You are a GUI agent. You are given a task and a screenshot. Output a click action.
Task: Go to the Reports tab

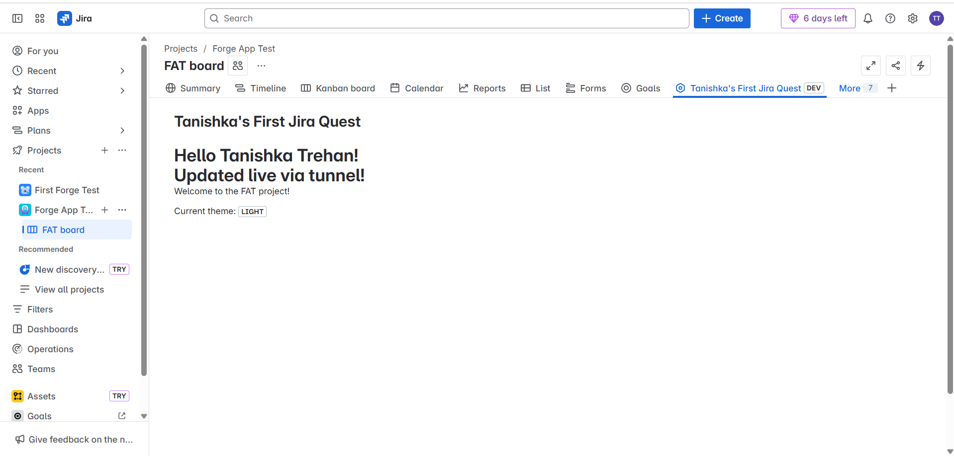click(482, 88)
